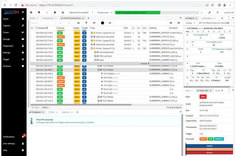Open Storage from the sidebar

tap(14, 39)
